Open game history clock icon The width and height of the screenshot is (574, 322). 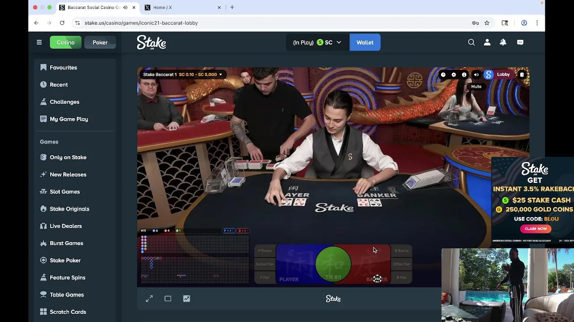pyautogui.click(x=443, y=75)
